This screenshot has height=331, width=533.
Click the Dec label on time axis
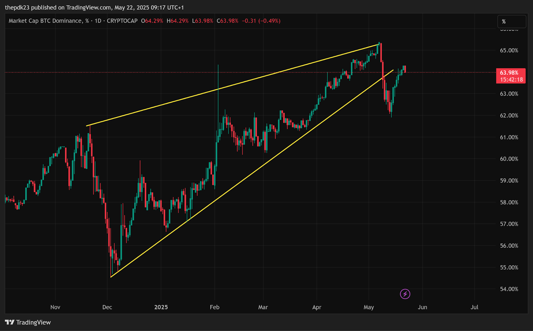[107, 307]
